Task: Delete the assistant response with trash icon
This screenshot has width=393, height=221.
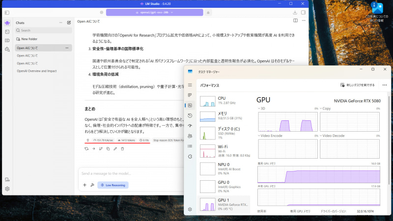Action: 122,149
